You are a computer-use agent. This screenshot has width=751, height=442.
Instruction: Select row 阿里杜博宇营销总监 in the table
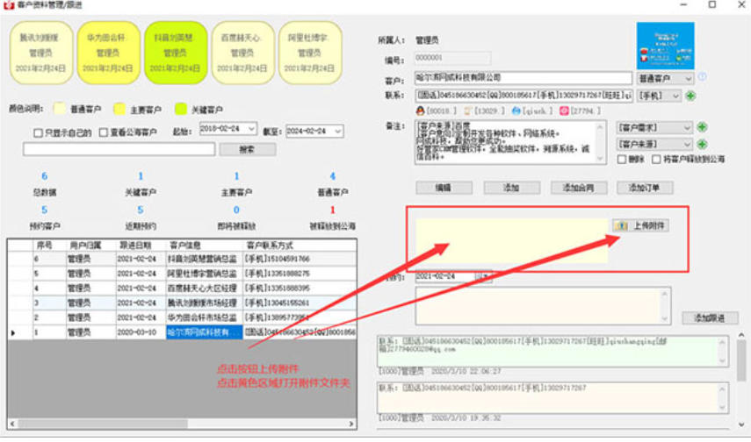pyautogui.click(x=182, y=274)
